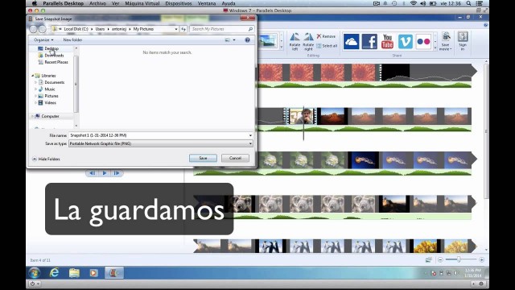Click the Sign in icon
This screenshot has height=290, width=515.
463,41
